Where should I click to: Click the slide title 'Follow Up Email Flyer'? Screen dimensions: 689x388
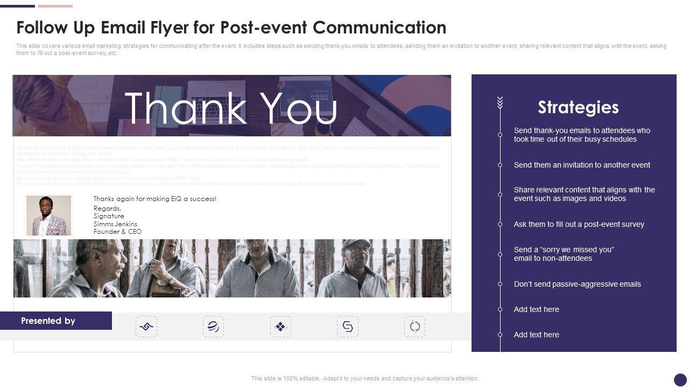[x=231, y=27]
